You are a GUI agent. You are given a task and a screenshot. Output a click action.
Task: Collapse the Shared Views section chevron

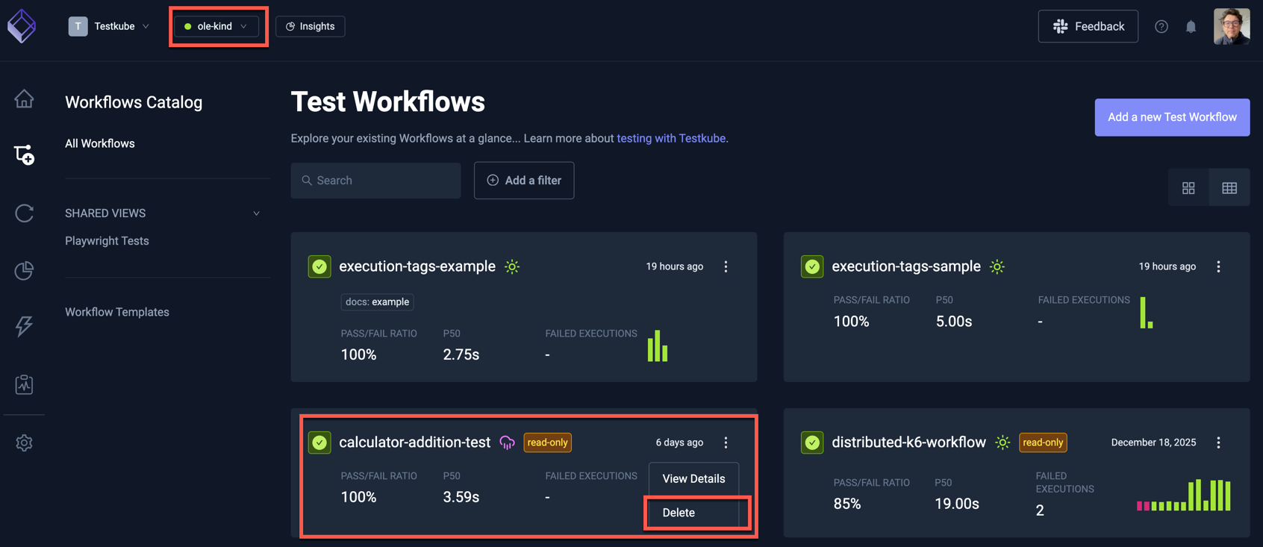tap(256, 213)
